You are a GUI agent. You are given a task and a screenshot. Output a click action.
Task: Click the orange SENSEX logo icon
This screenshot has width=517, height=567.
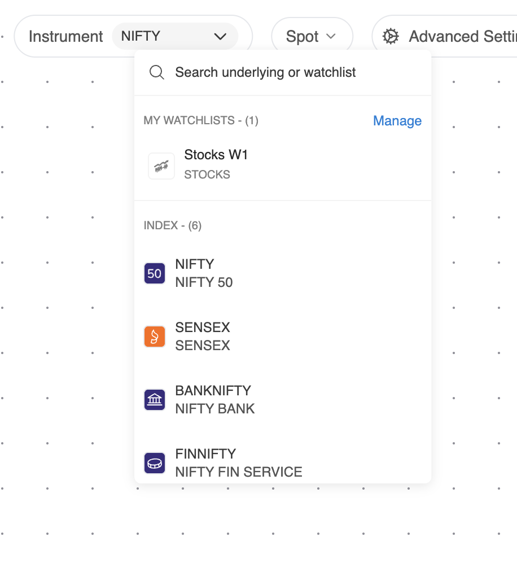[155, 337]
